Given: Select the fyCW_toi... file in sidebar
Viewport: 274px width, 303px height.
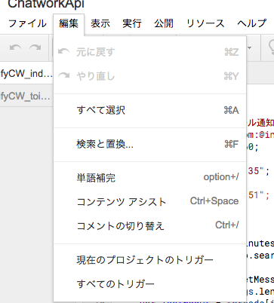Looking at the screenshot, I should click(26, 96).
